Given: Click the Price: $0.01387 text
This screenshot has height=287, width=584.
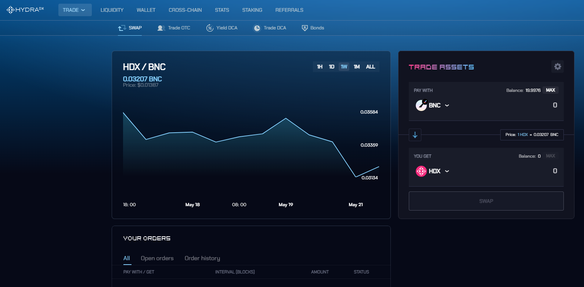Looking at the screenshot, I should tap(141, 85).
